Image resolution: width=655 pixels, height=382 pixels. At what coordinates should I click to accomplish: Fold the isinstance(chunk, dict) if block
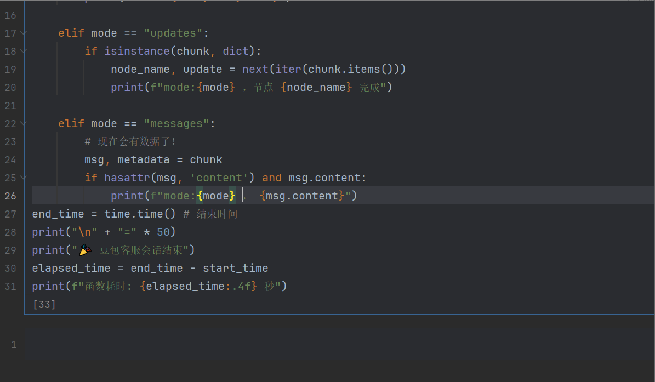click(x=24, y=51)
